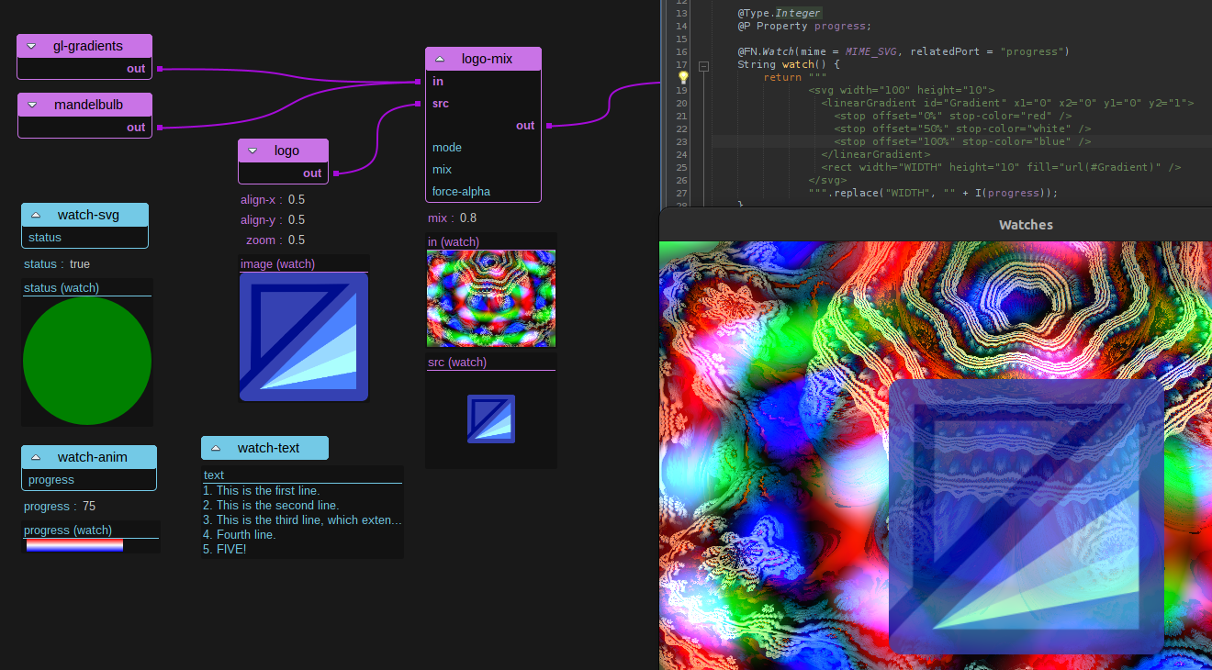Toggle the logo-mix node expander triangle

point(440,59)
